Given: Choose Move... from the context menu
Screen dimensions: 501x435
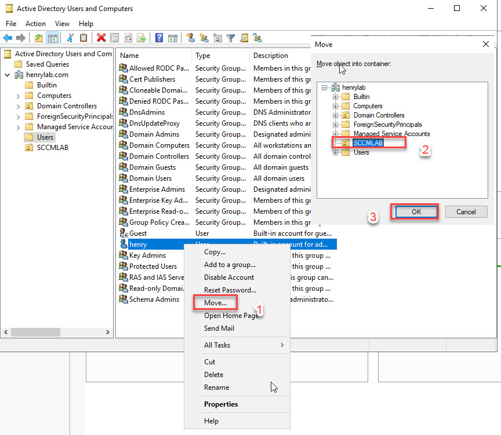Looking at the screenshot, I should coord(219,303).
